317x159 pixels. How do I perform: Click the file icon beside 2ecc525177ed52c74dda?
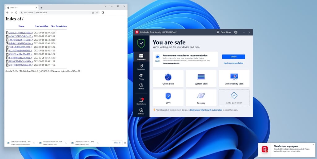(x=7, y=33)
